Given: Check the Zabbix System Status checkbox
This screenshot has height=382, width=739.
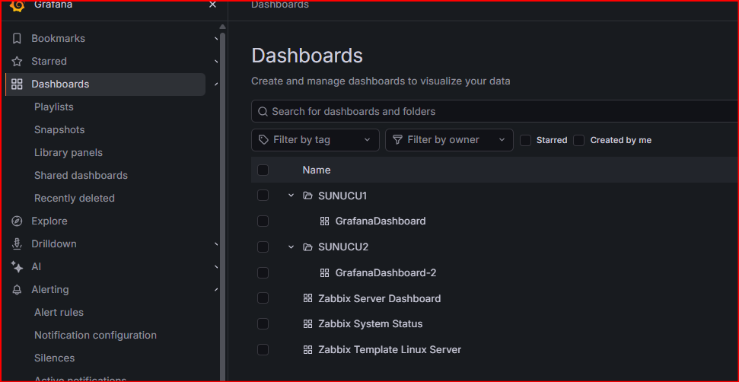Looking at the screenshot, I should pos(263,324).
